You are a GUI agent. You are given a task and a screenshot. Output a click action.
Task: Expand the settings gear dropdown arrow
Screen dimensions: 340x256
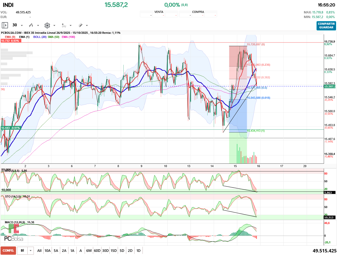point(54,26)
